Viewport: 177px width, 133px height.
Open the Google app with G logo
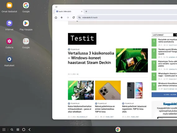26,5
